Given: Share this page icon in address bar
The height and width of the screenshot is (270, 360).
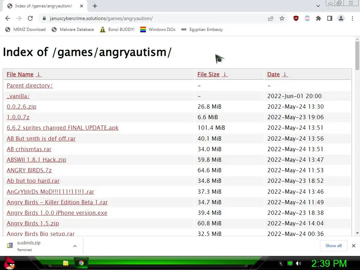Looking at the screenshot, I should click(x=271, y=18).
